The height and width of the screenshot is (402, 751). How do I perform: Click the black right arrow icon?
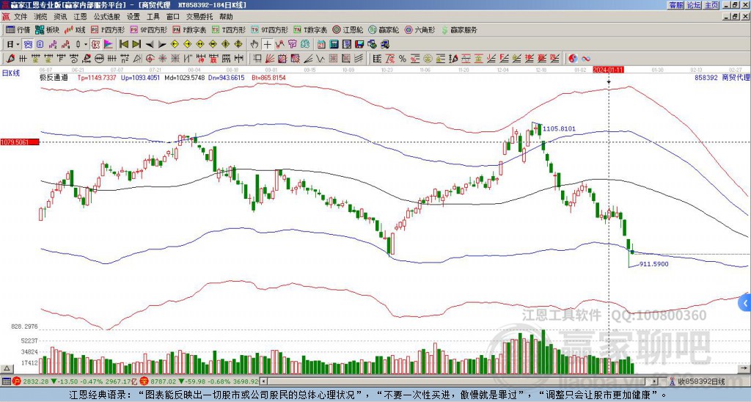(162, 45)
